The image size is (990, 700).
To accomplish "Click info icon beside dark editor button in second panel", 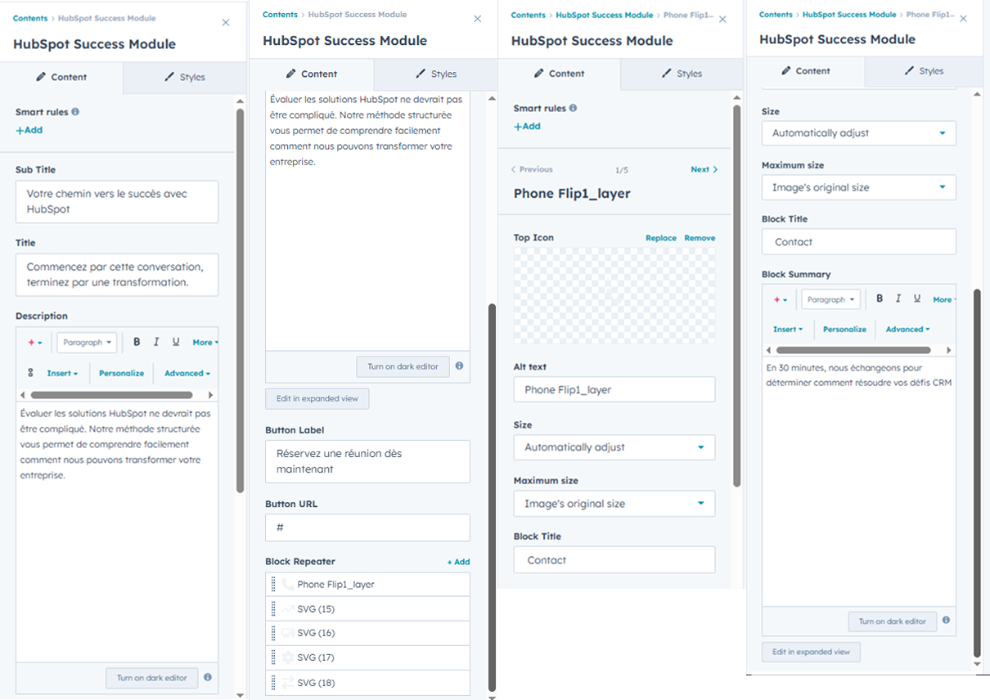I will pyautogui.click(x=459, y=366).
